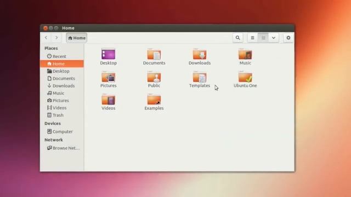Image resolution: width=351 pixels, height=197 pixels.
Task: Click the "Examples" folder label
Action: [154, 108]
